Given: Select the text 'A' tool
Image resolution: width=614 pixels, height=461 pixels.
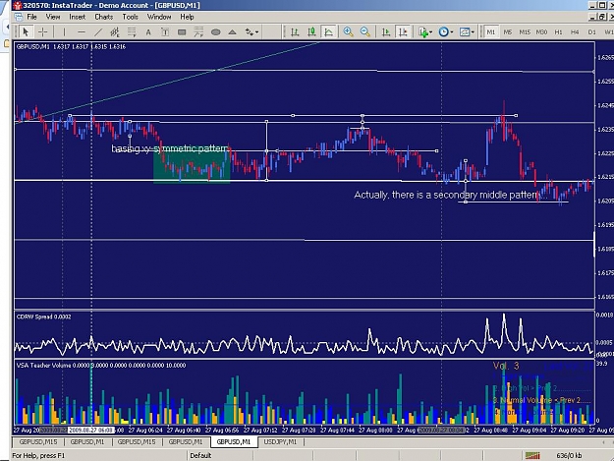Looking at the screenshot, I should (x=148, y=32).
